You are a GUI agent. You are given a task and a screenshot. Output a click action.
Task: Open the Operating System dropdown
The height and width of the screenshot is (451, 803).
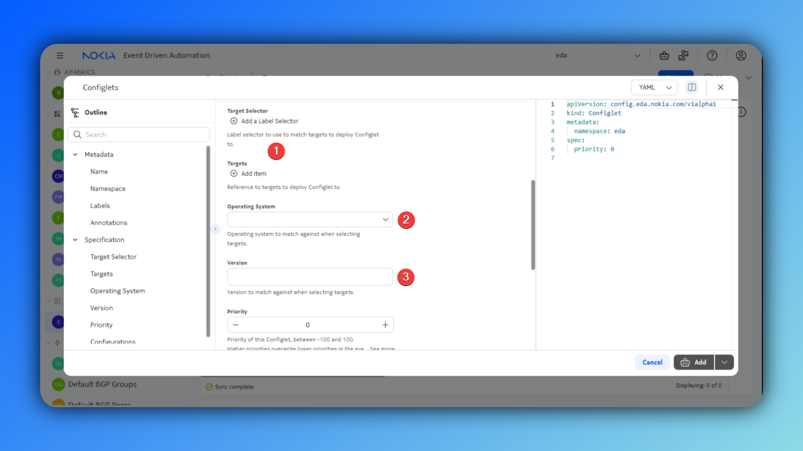pyautogui.click(x=309, y=220)
